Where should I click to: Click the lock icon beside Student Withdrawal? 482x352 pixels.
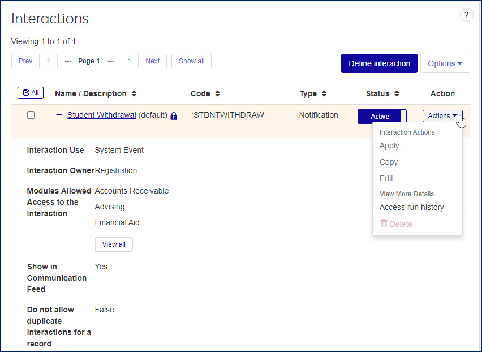(x=174, y=116)
